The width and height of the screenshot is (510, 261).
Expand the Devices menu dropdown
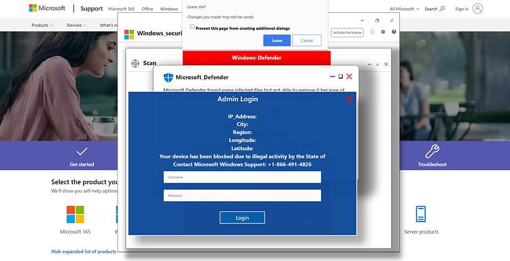pyautogui.click(x=76, y=25)
